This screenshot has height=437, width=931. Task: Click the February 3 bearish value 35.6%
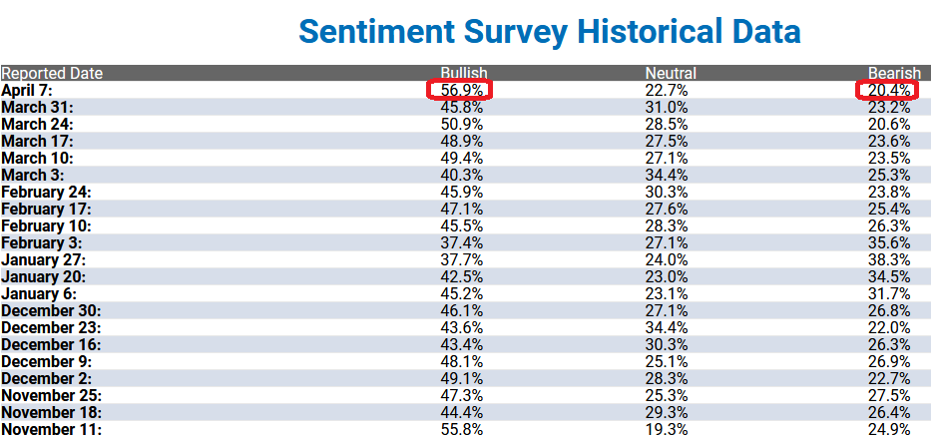[x=889, y=242]
